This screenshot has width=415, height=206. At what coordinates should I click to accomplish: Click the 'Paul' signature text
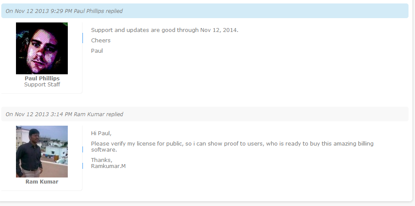coord(97,51)
